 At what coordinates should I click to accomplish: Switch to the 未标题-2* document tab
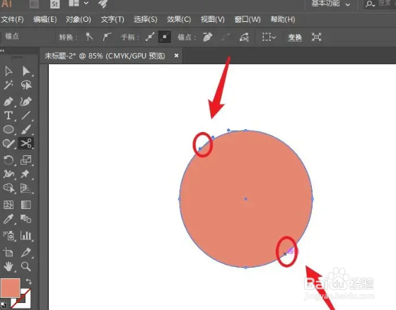tap(105, 56)
